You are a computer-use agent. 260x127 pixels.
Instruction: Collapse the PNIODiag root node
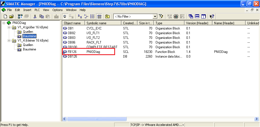4,23
